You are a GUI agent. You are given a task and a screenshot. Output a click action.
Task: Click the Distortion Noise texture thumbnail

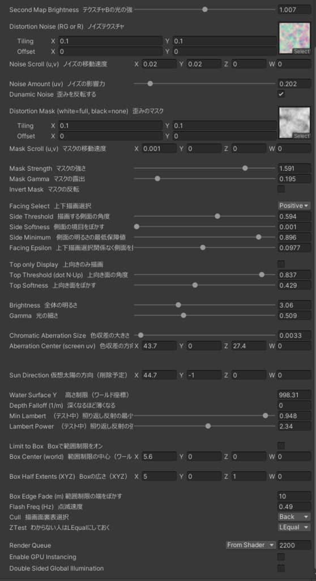[x=294, y=39]
